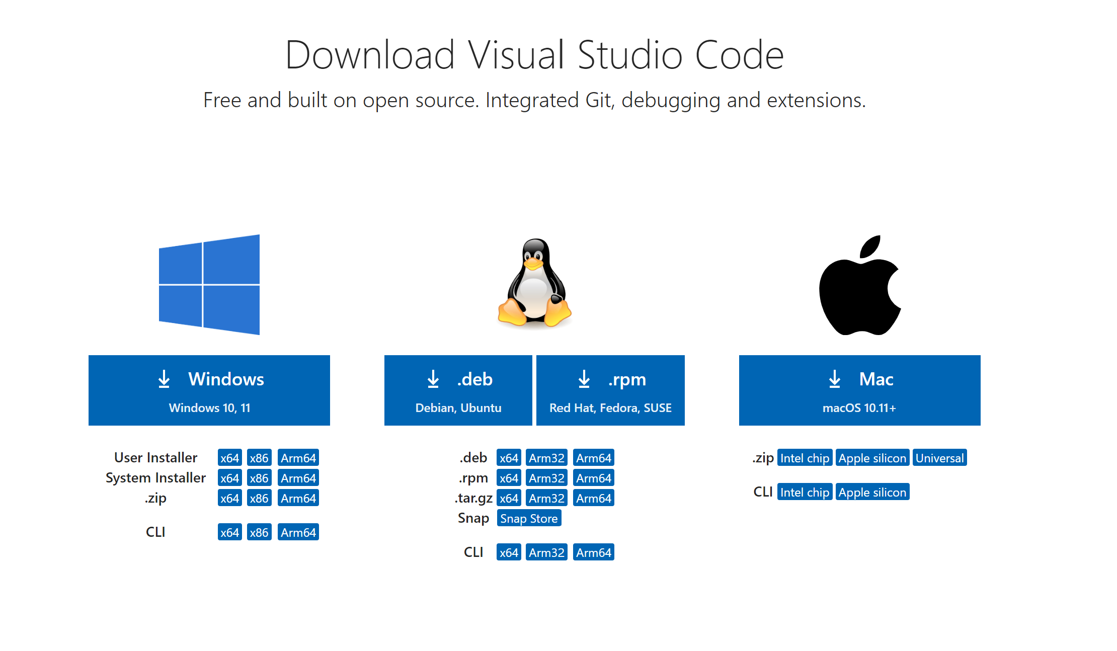The width and height of the screenshot is (1117, 651).
Task: Download Windows .zip x64 build
Action: click(x=230, y=498)
